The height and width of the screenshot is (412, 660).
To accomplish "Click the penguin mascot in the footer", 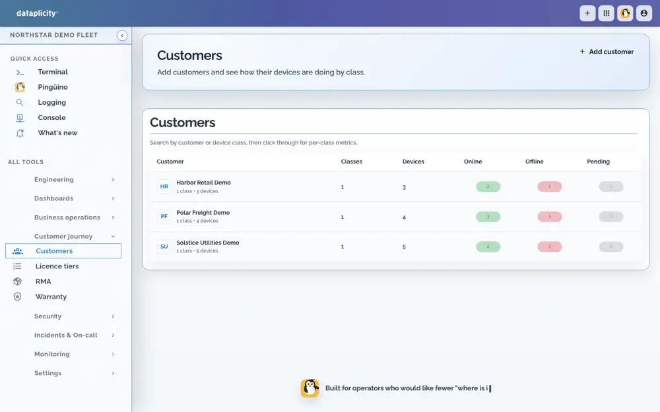I will click(x=310, y=388).
